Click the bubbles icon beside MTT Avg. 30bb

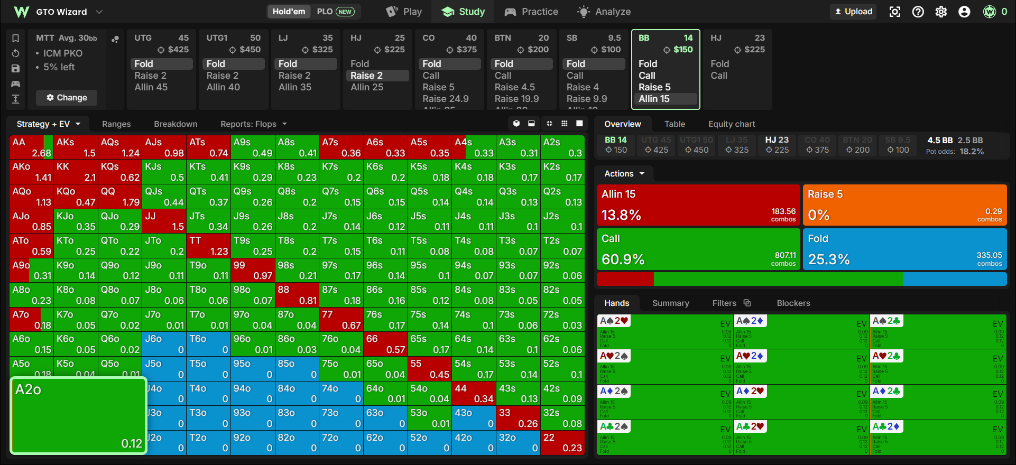tap(115, 39)
